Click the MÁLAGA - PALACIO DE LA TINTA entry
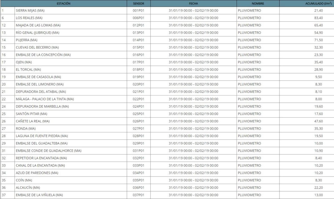This screenshot has height=199, width=334. pos(45,99)
